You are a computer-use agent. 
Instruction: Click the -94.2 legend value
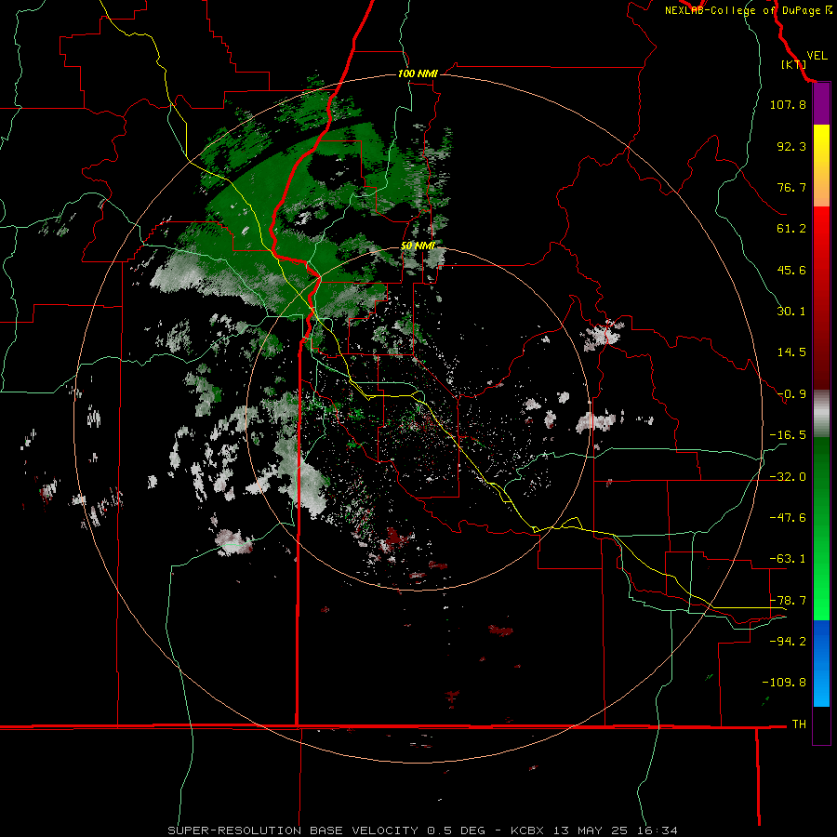tap(788, 641)
